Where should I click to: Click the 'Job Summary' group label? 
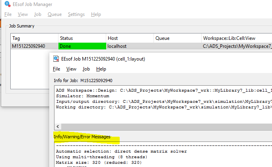[x=22, y=26]
